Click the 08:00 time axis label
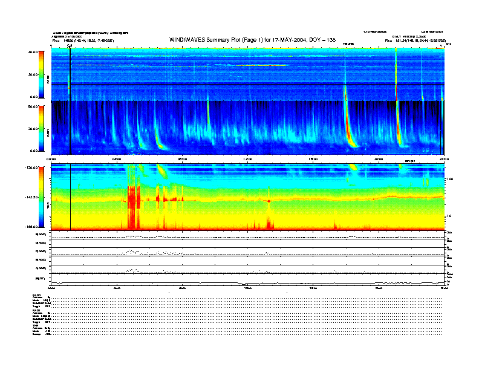479x370 pixels. click(x=182, y=160)
